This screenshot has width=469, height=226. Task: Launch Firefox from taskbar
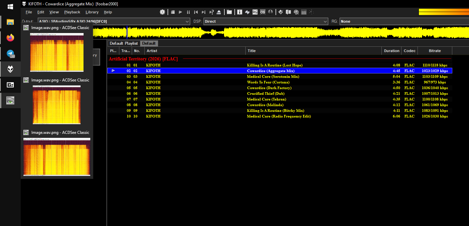tap(10, 38)
